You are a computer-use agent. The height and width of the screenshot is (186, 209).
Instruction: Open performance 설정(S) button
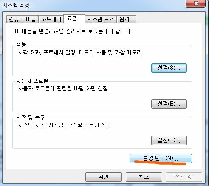169,68
